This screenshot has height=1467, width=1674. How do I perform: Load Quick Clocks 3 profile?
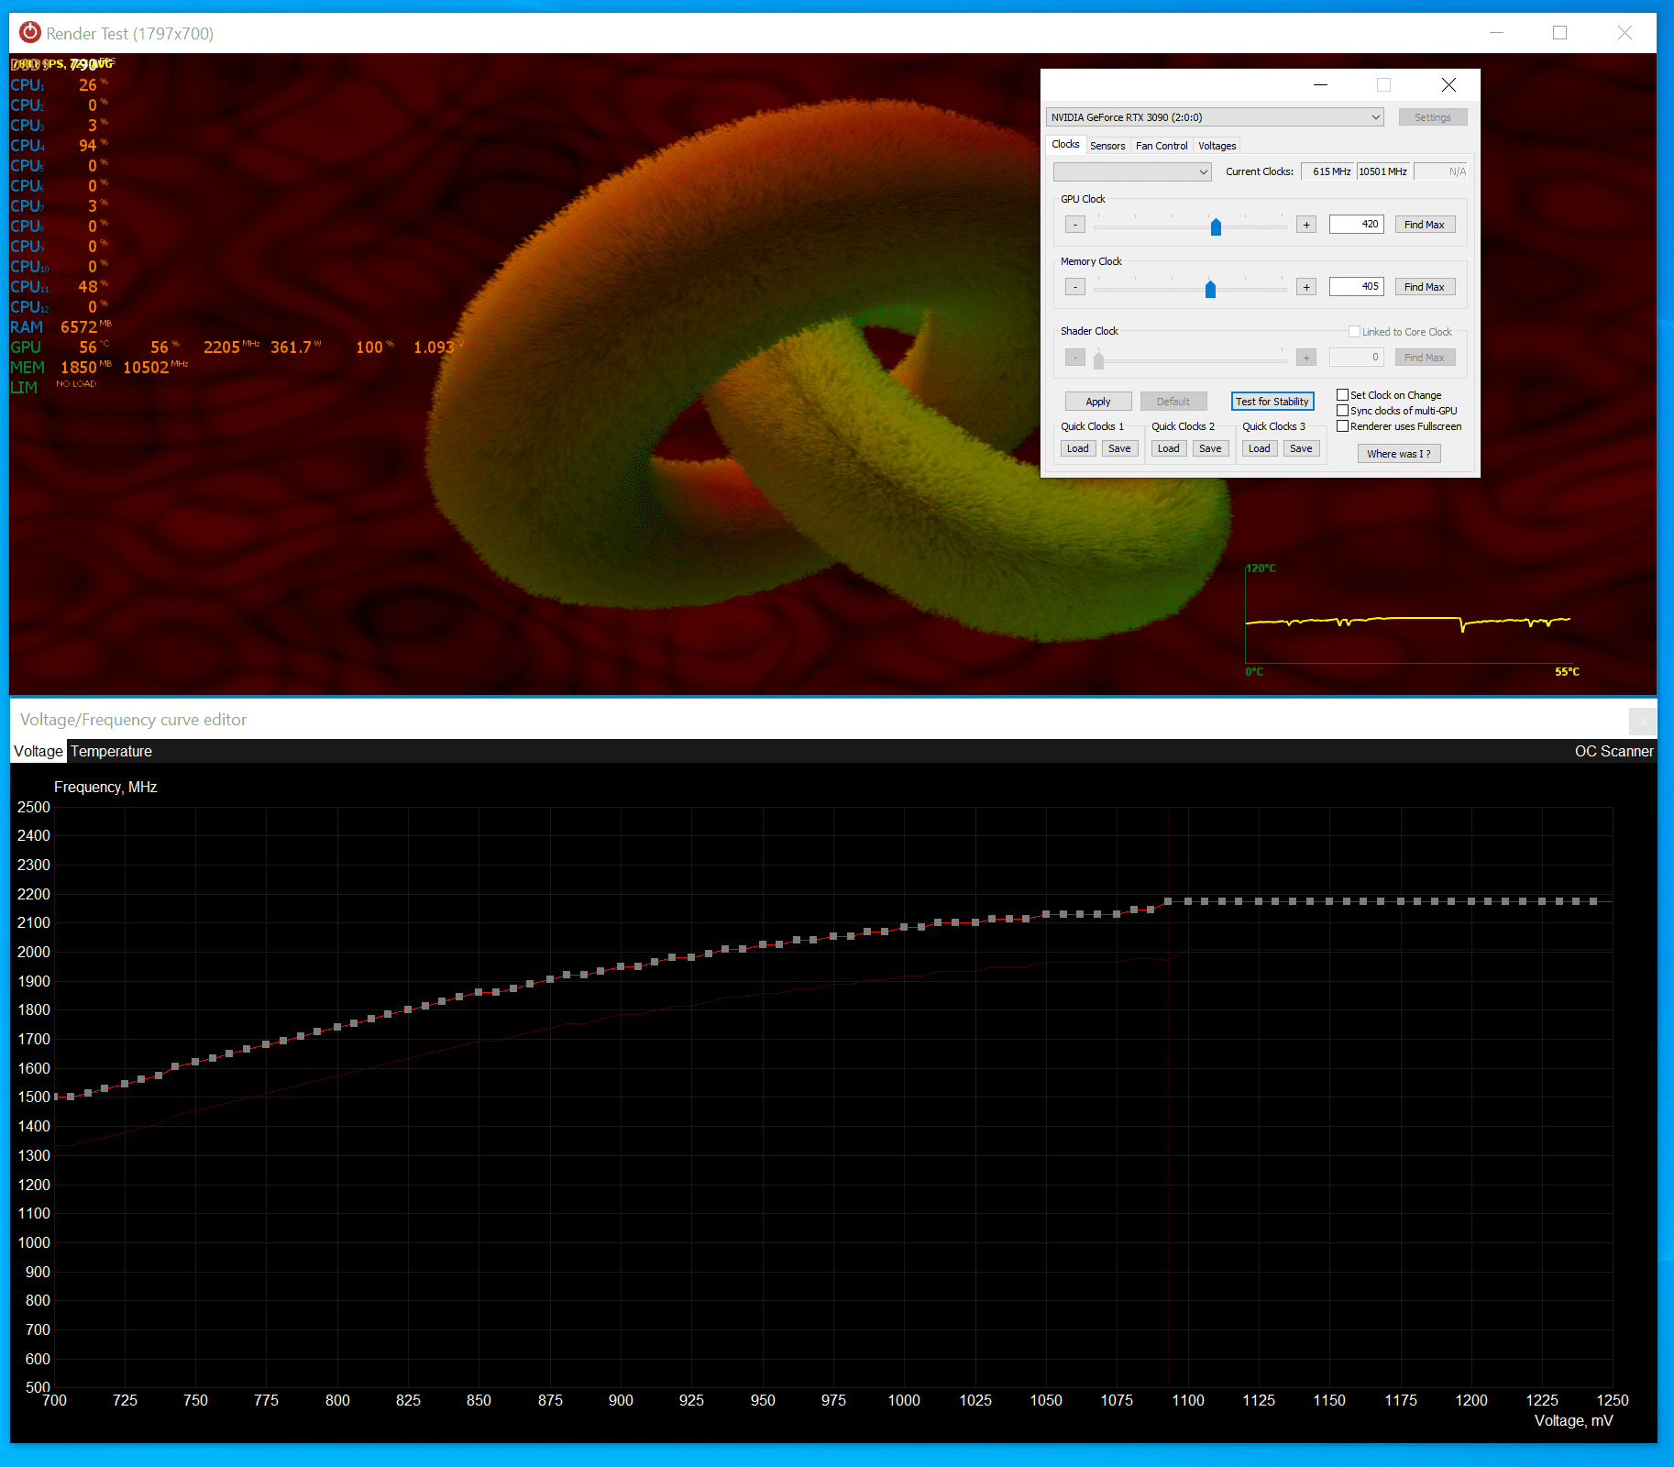click(1260, 448)
